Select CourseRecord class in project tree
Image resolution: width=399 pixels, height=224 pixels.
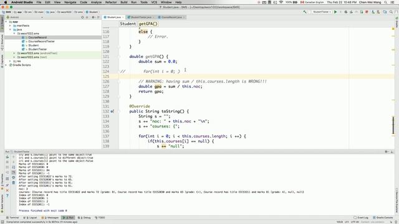37,37
